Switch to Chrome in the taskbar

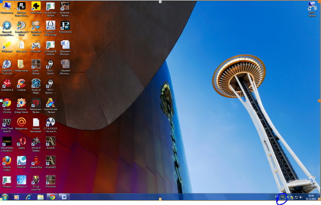pos(53,197)
